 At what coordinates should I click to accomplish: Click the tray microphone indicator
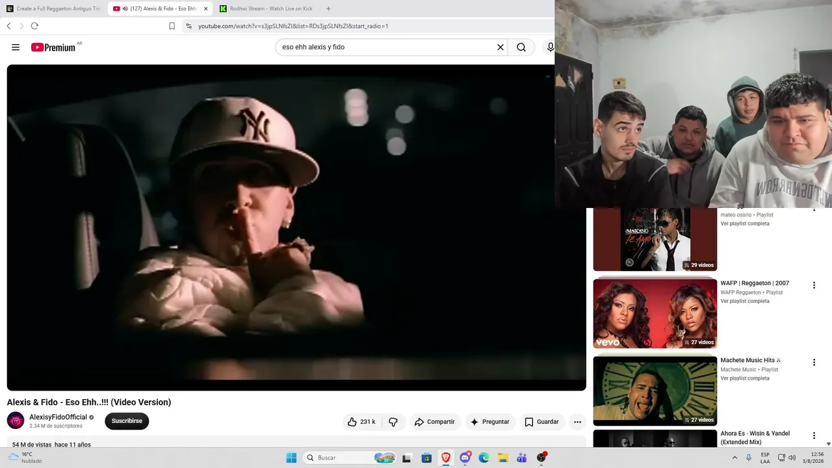click(x=749, y=458)
